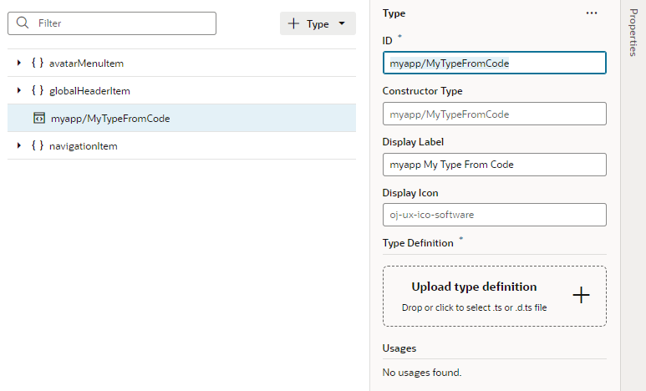
Task: Click the Type panel heading
Action: click(x=394, y=13)
